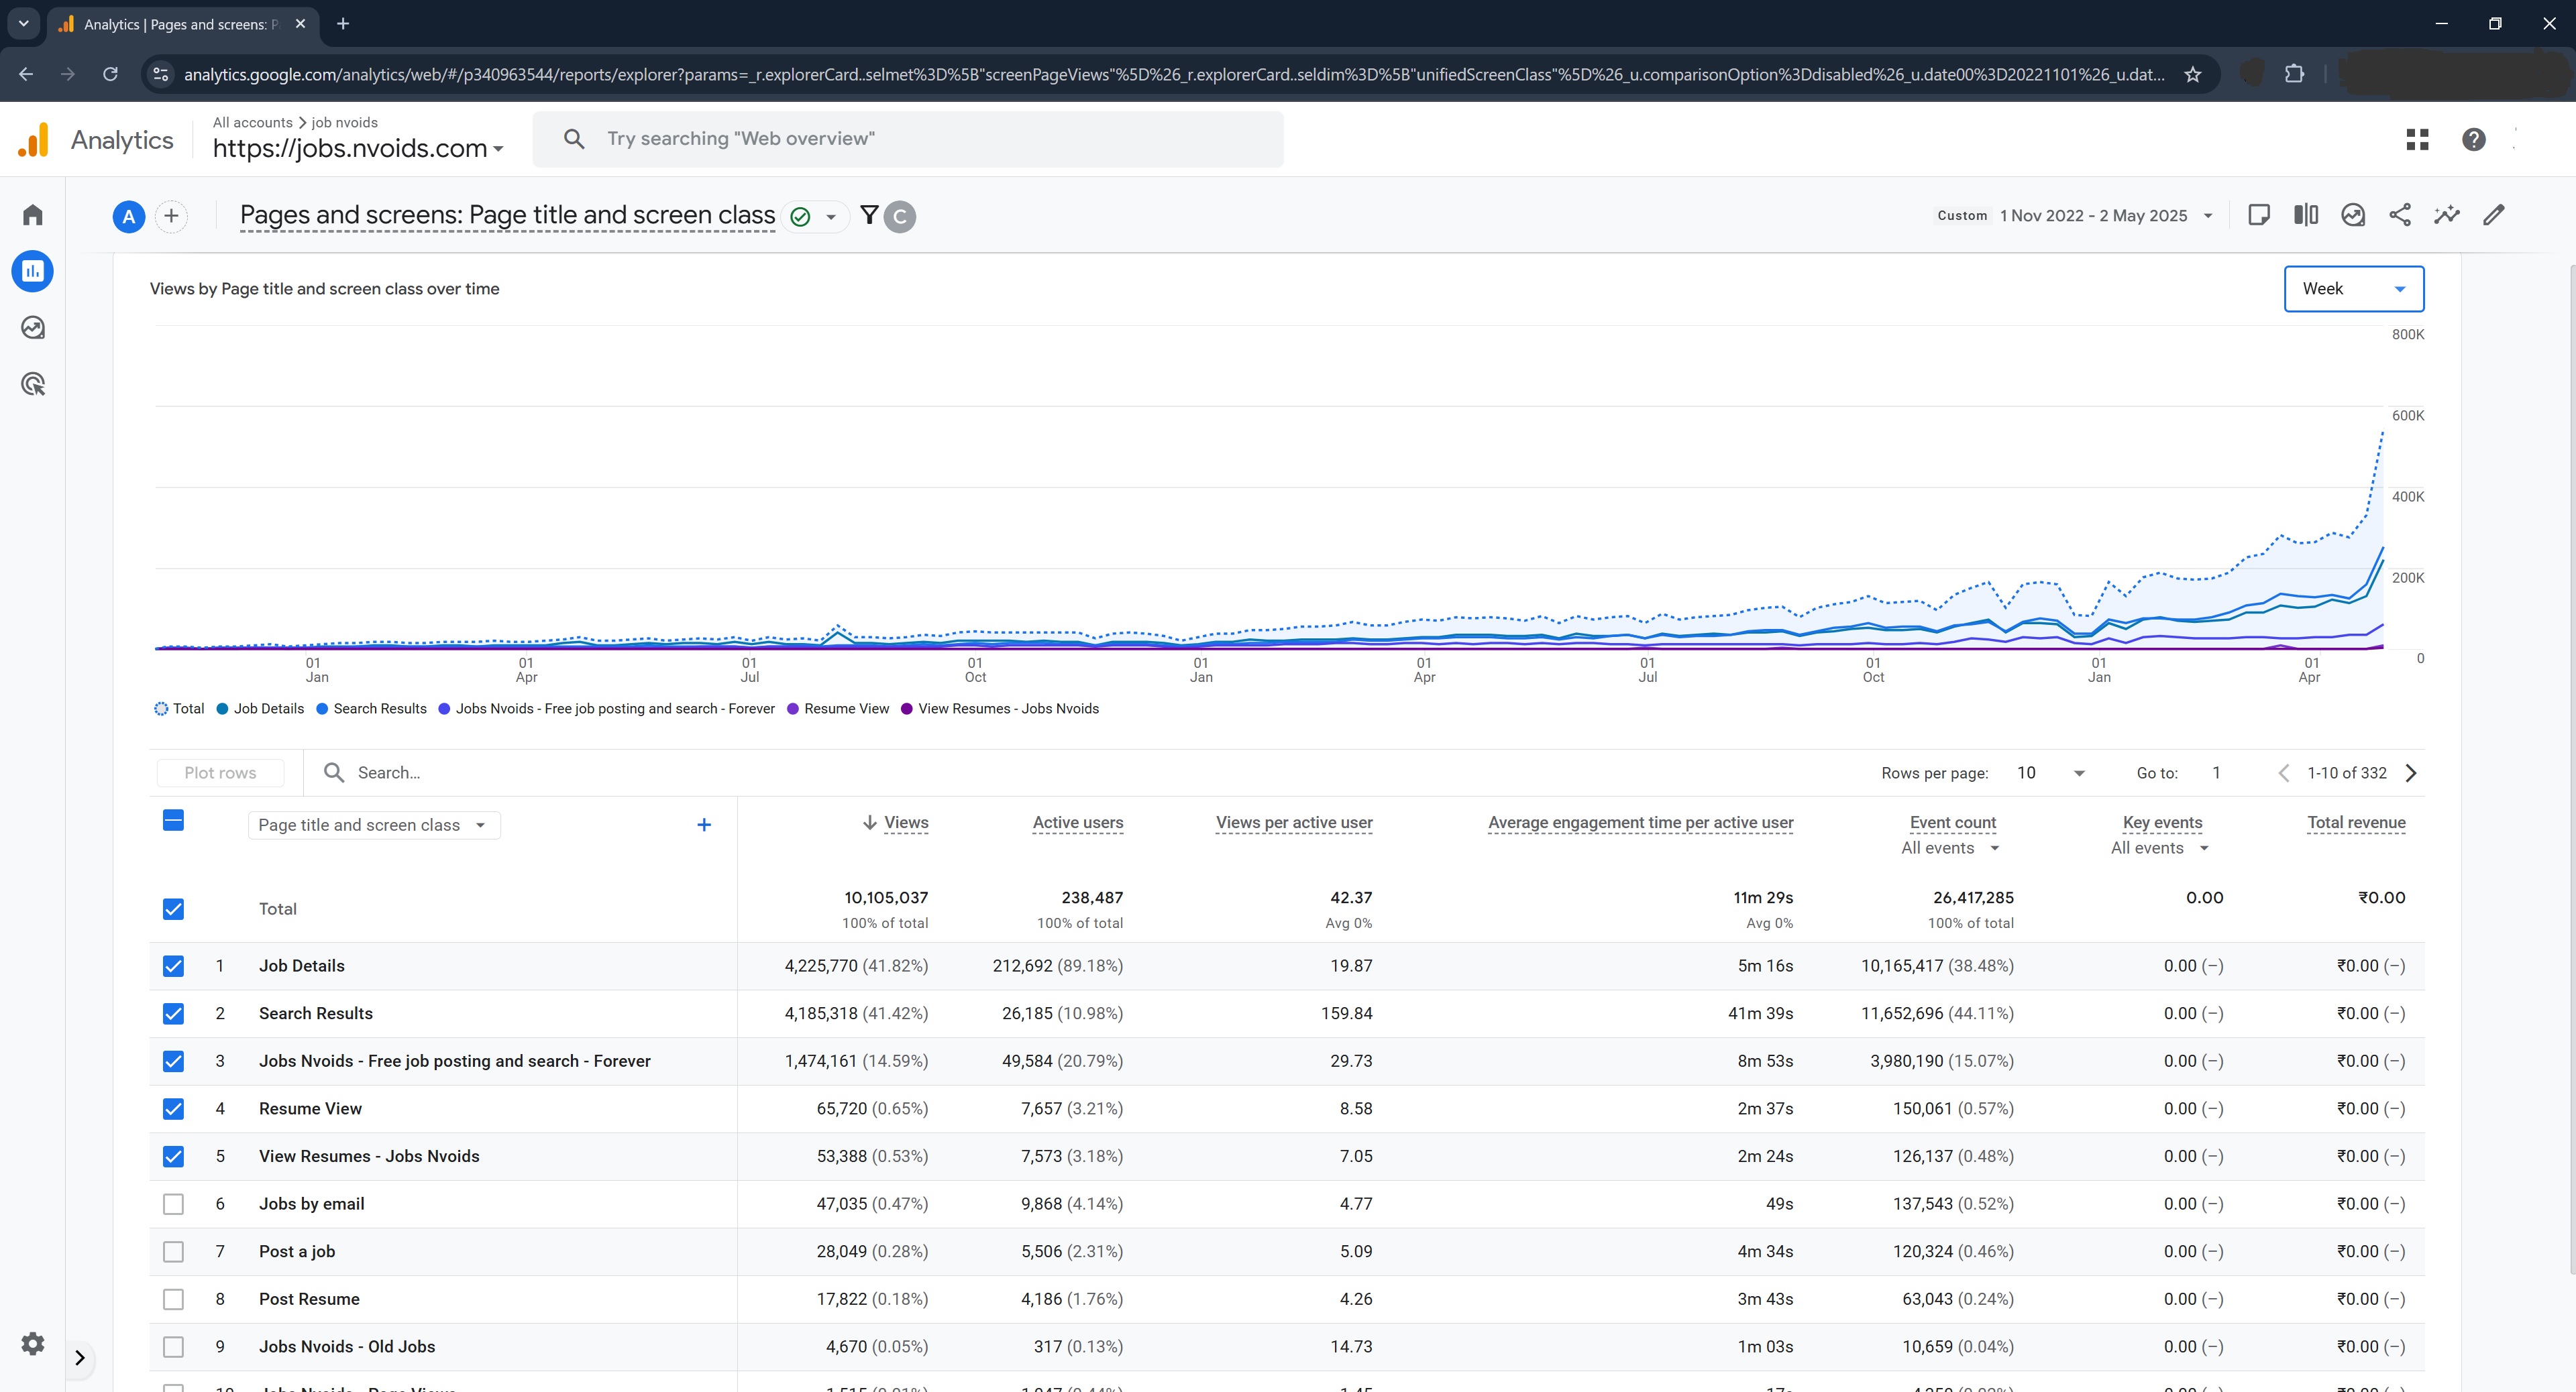Screen dimensions: 2576x1392
Task: Expand the left navigation arrow
Action: (x=80, y=1357)
